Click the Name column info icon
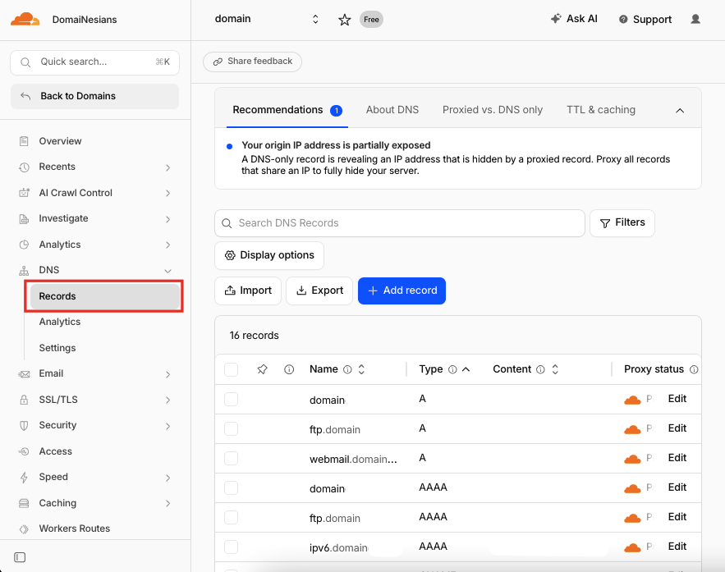The width and height of the screenshot is (725, 572). 347,369
